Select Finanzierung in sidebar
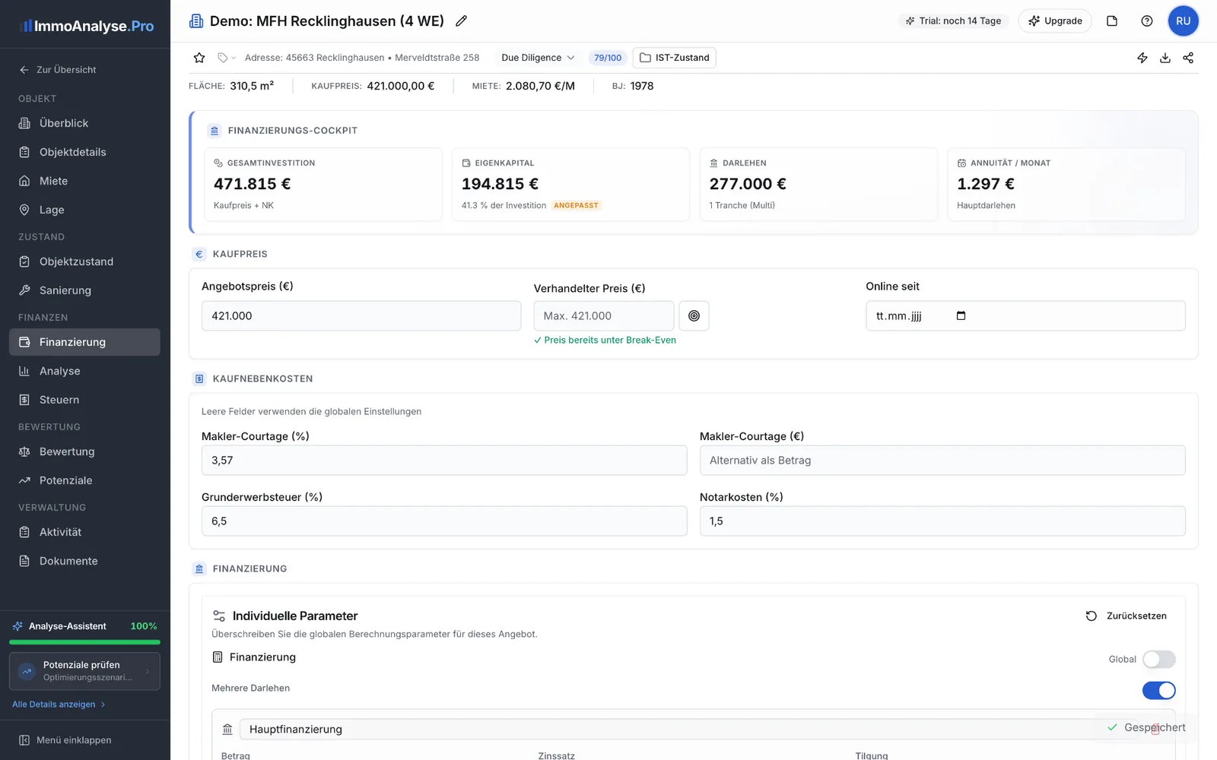This screenshot has width=1217, height=760. pos(84,342)
